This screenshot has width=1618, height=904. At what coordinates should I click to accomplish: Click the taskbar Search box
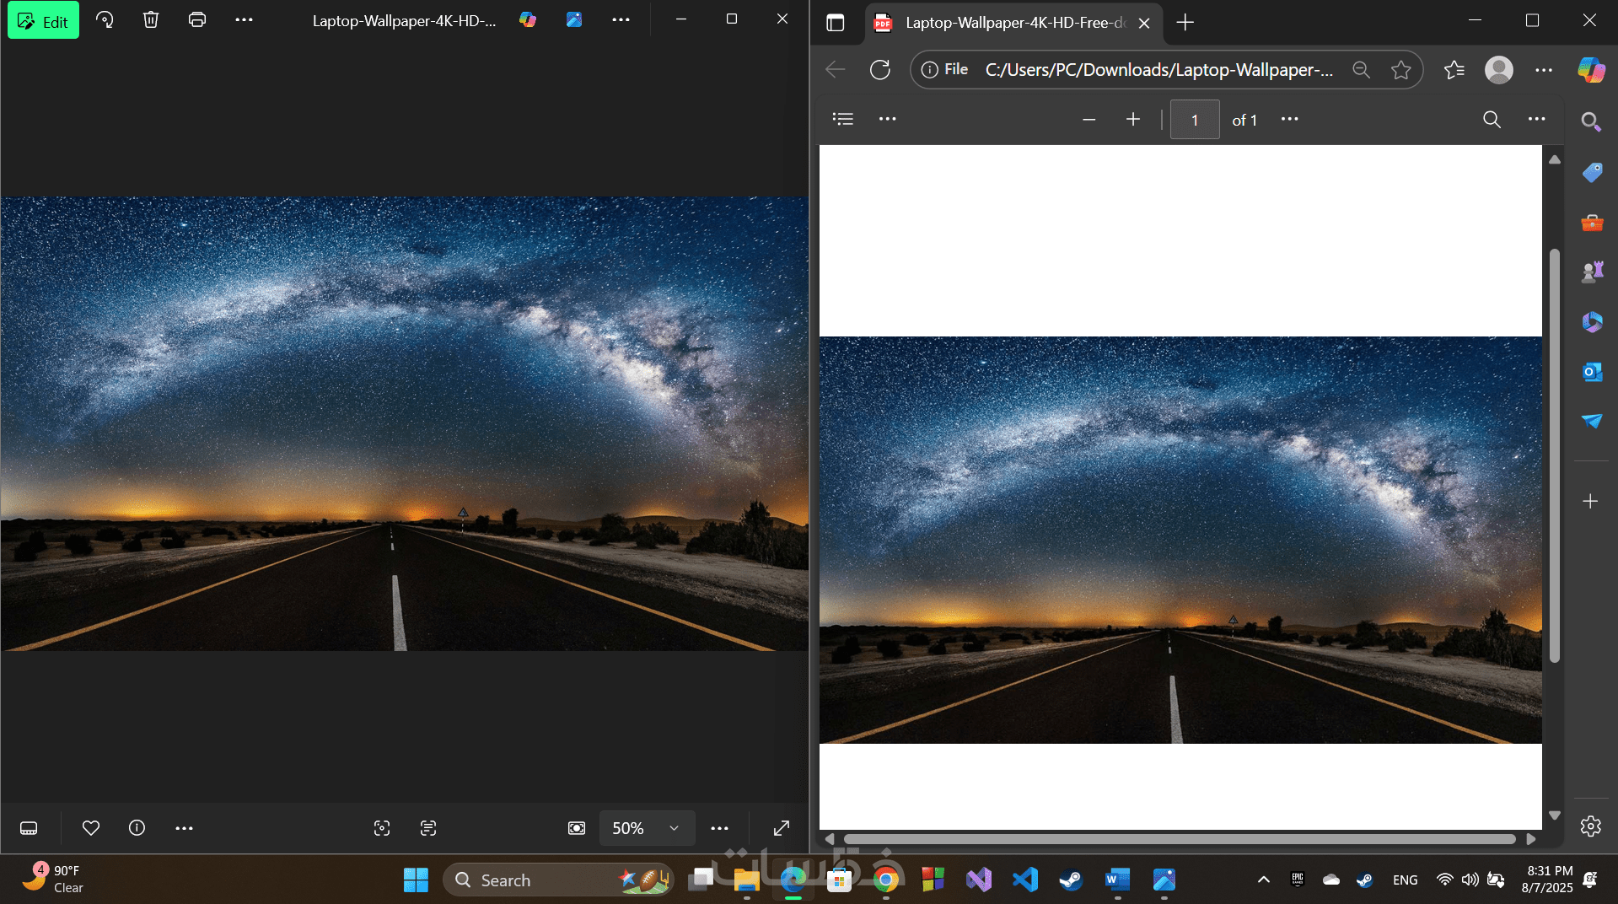558,880
